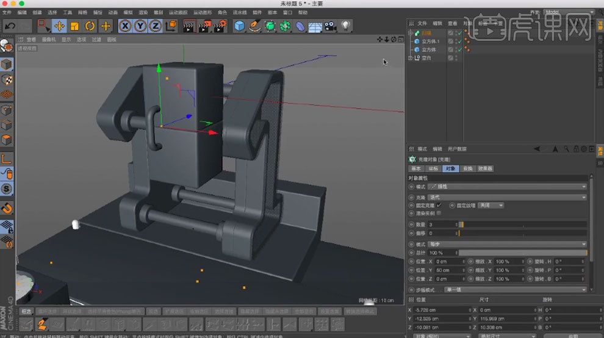Toggle the green checkmark for 立方体.1
Image resolution: width=604 pixels, height=338 pixels.
459,41
